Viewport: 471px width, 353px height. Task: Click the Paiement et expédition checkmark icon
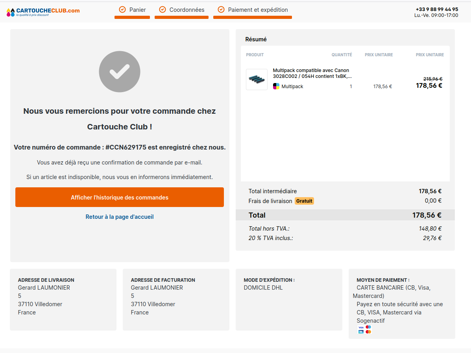[x=221, y=9]
